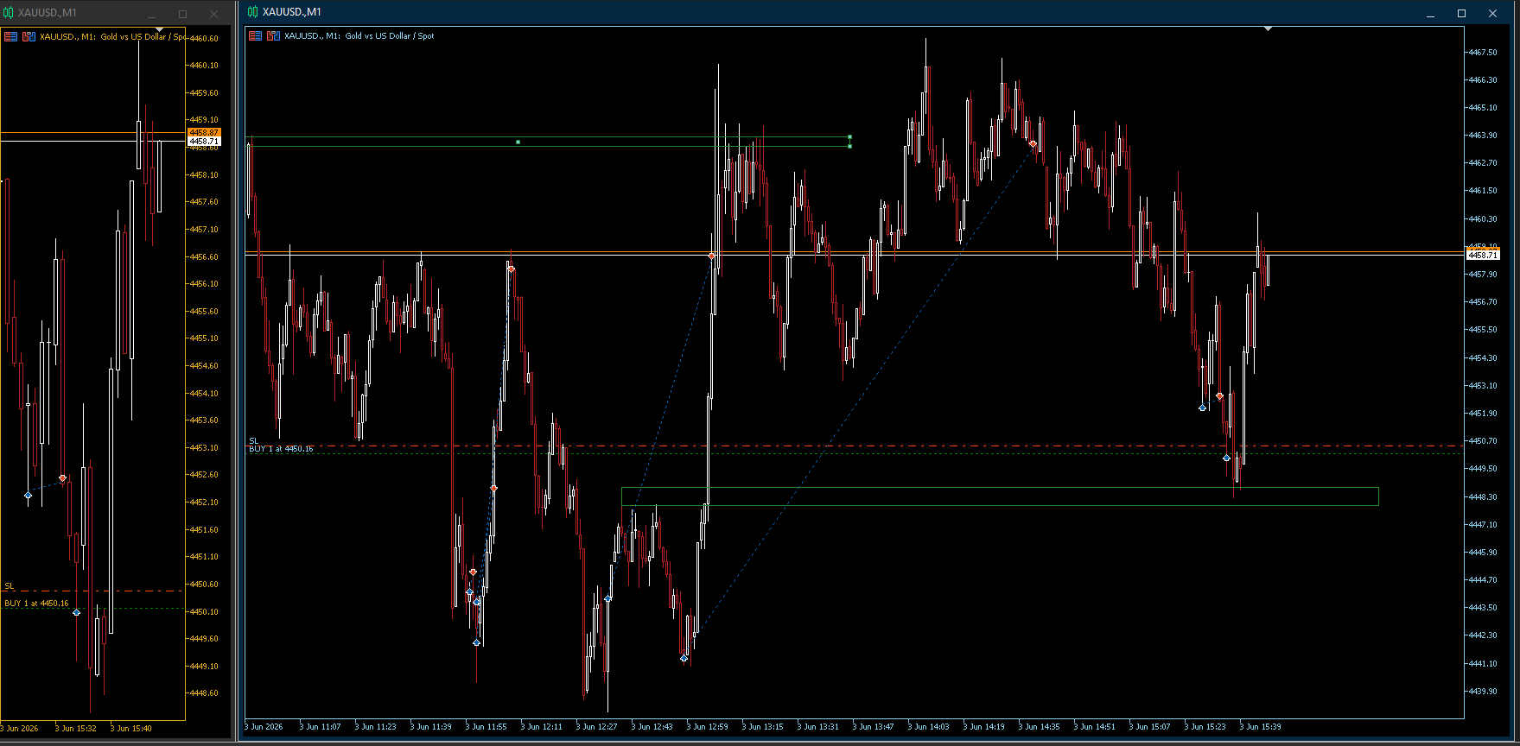
Task: Click lowest blue buy marker before 11:55
Action: [476, 642]
